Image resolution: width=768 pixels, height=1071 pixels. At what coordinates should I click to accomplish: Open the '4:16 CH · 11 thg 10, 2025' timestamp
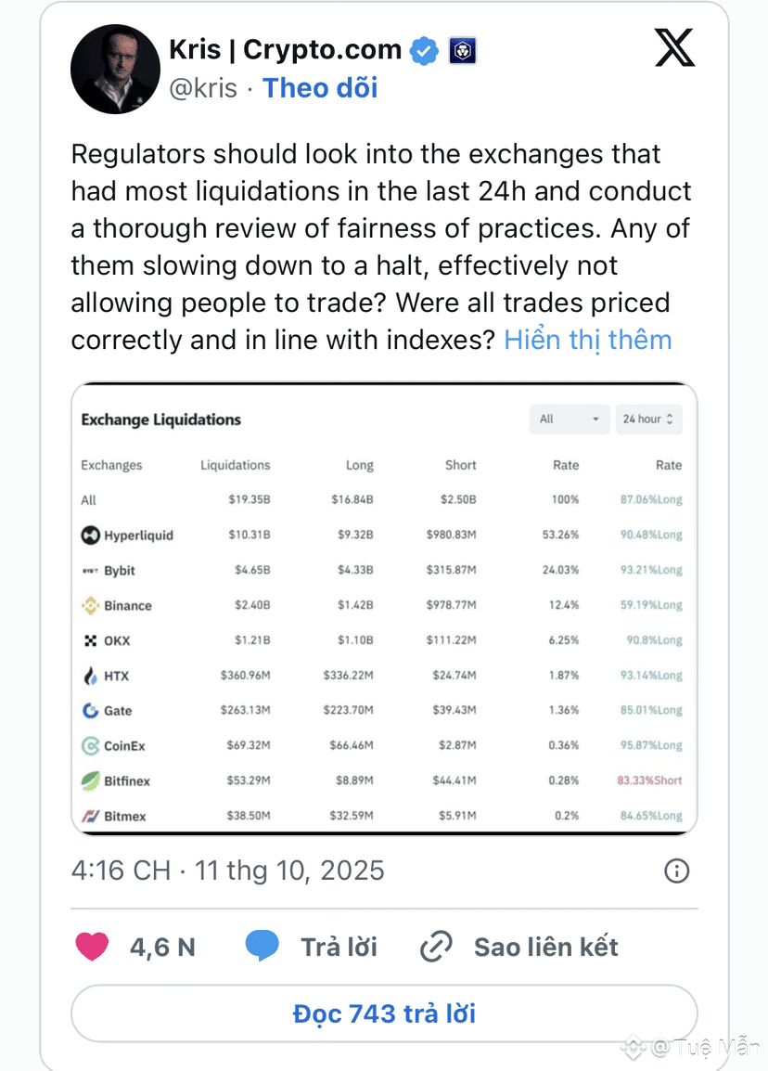click(228, 871)
